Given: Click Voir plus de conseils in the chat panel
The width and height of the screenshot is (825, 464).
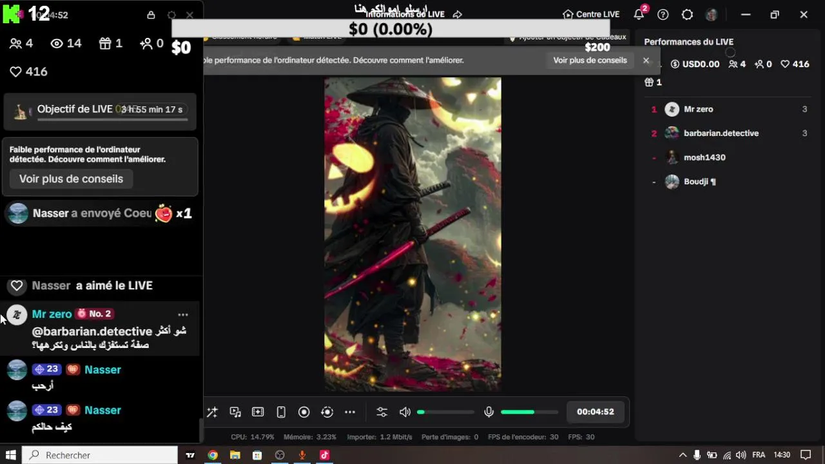Looking at the screenshot, I should pos(71,179).
